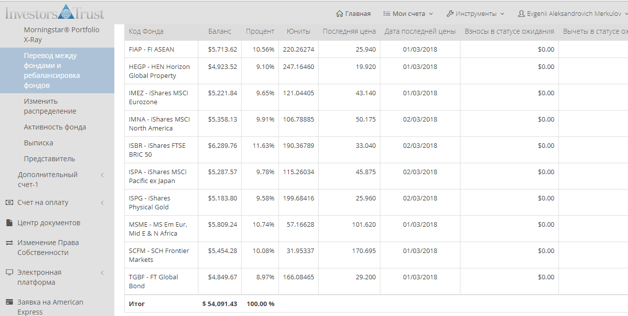Viewport: 628px width, 316px height.
Task: Open Представитель in the sidebar
Action: point(49,159)
